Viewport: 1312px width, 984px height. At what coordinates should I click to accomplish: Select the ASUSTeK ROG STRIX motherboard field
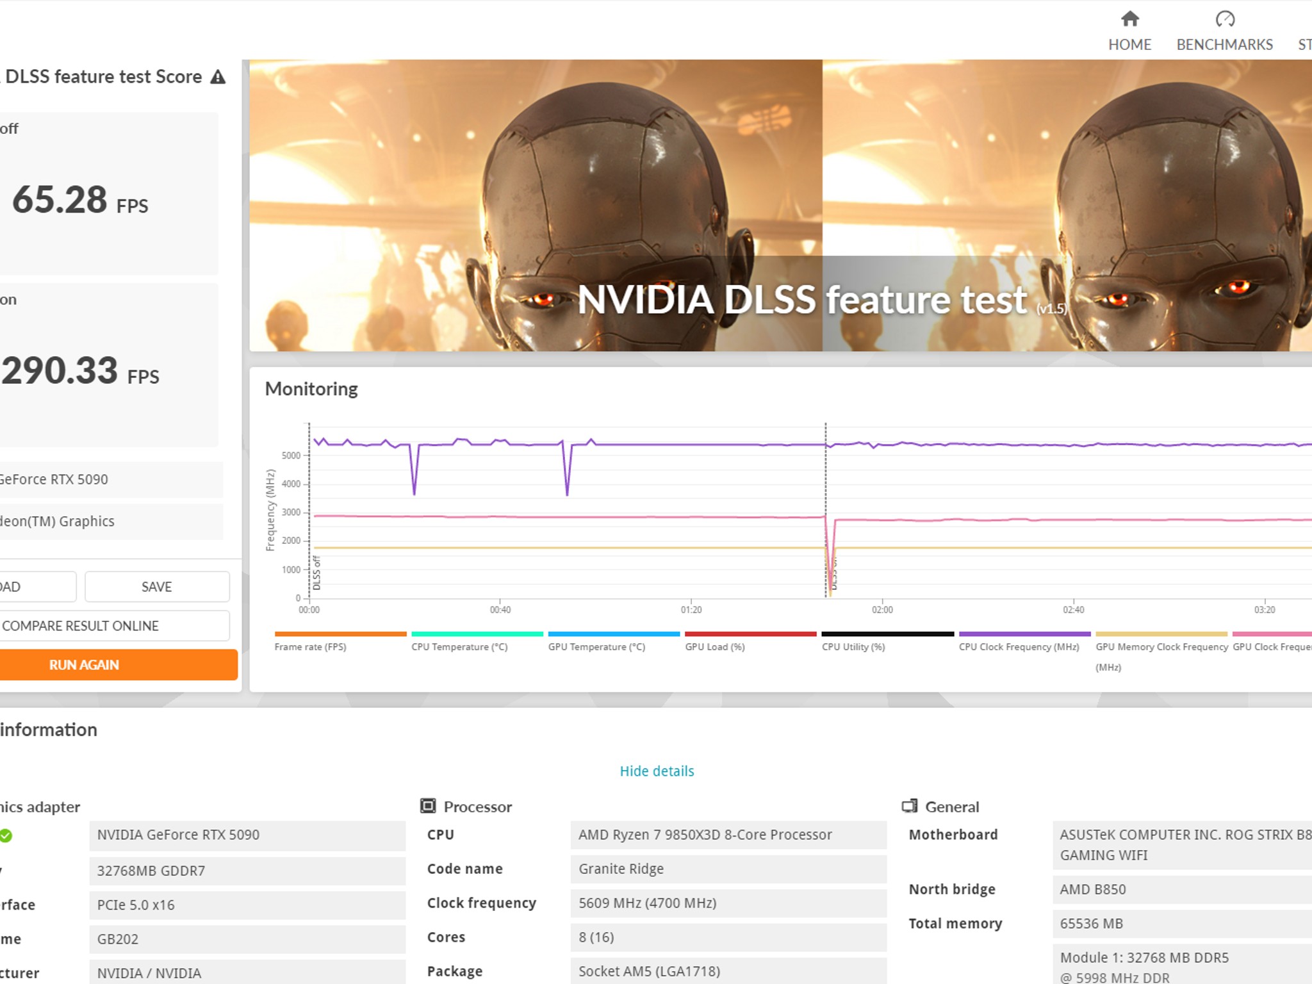[x=1183, y=845]
